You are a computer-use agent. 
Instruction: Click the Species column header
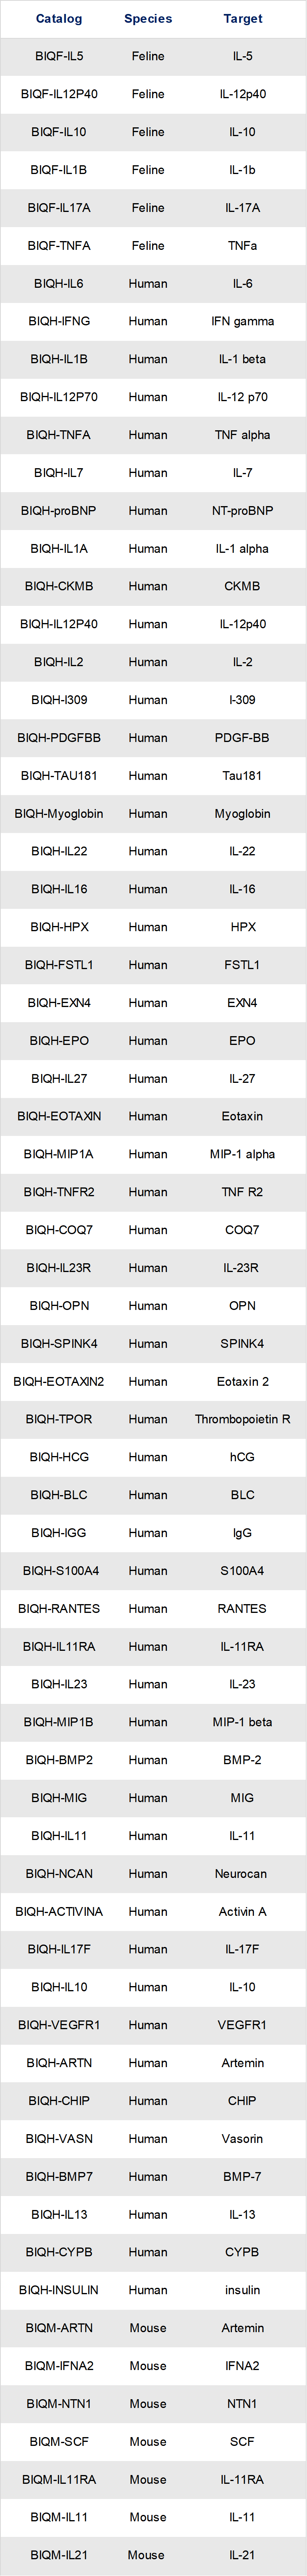tap(148, 18)
